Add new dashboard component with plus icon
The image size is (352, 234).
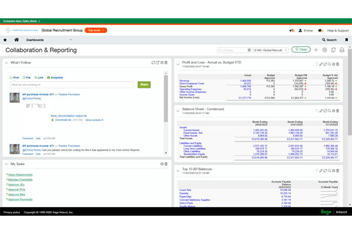pos(316,50)
